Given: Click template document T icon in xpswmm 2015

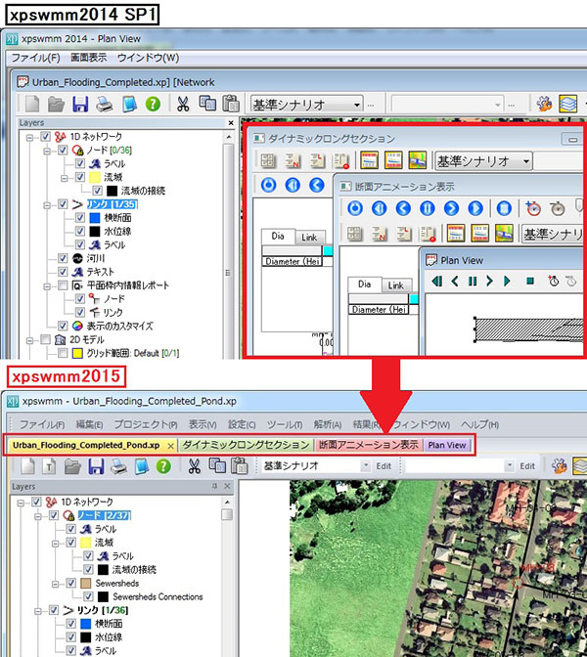Looking at the screenshot, I should click(x=49, y=466).
